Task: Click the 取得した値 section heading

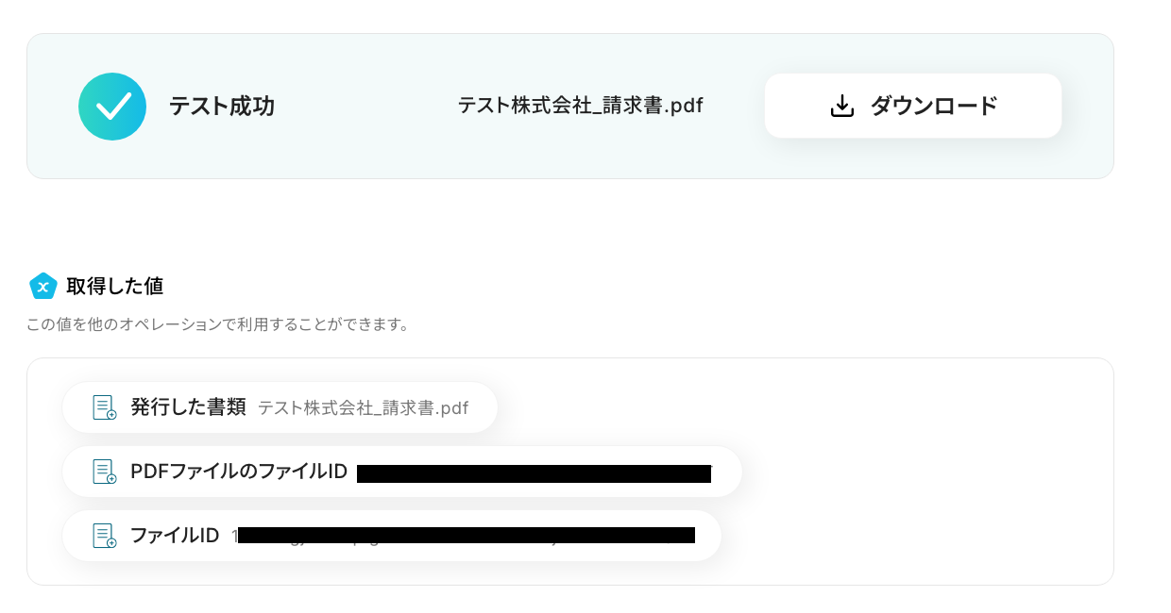Action: tap(115, 286)
